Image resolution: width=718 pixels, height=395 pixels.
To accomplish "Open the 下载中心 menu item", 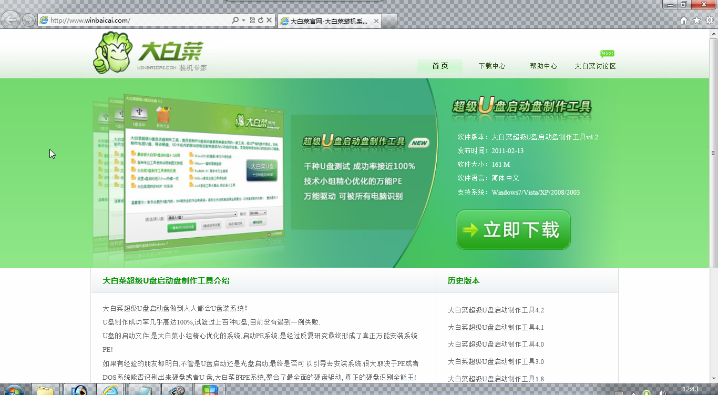I will [x=491, y=66].
